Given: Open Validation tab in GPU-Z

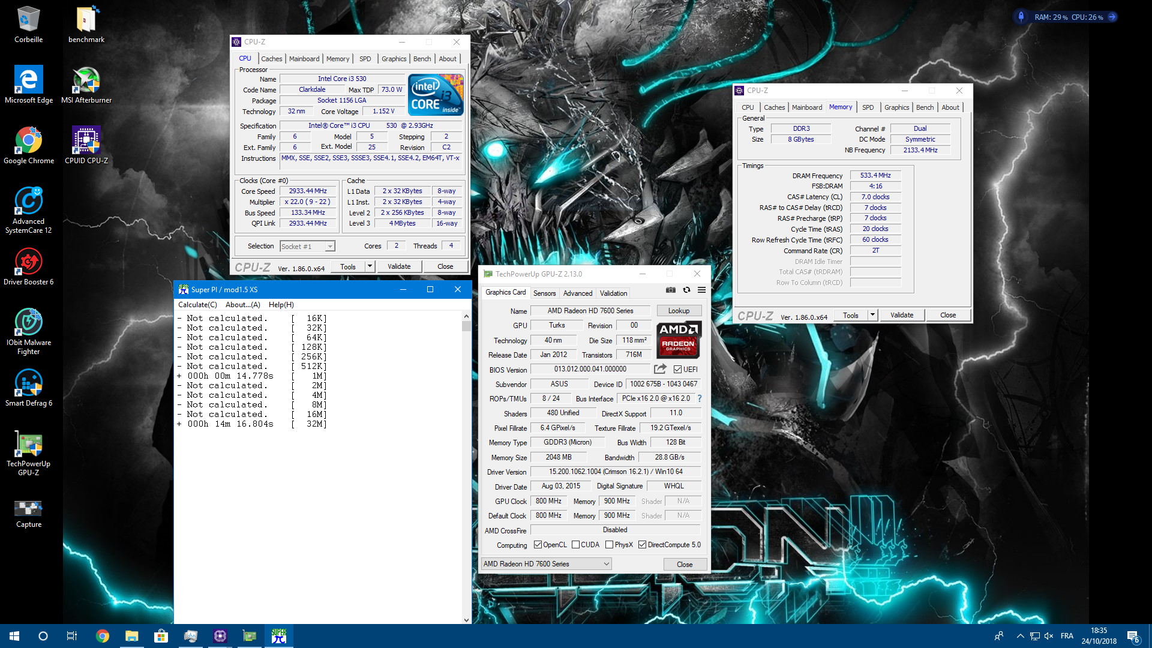Looking at the screenshot, I should click(x=613, y=293).
